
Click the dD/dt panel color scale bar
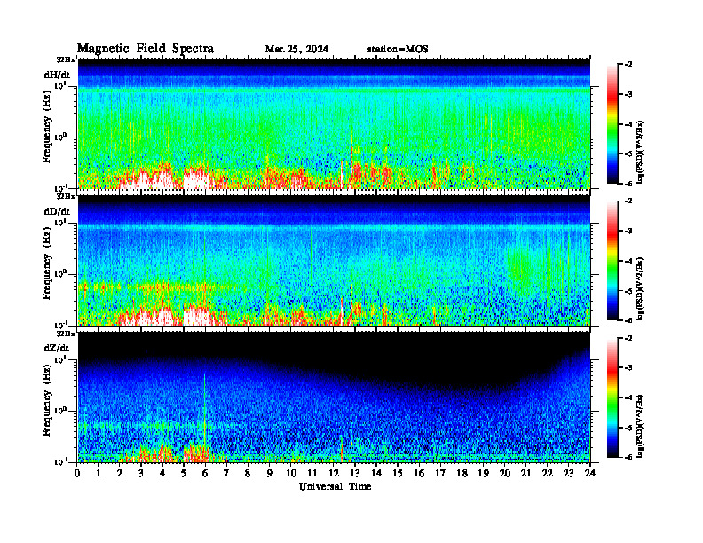(x=612, y=261)
